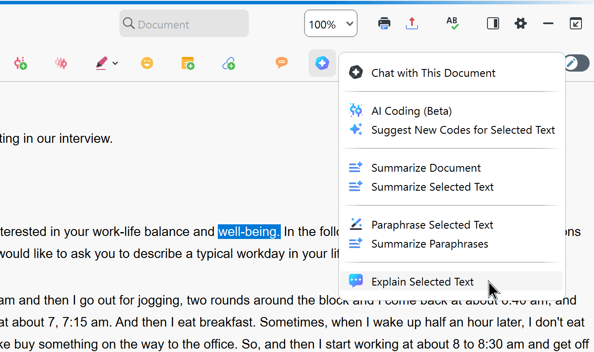The height and width of the screenshot is (352, 594).
Task: Insert an internal document link
Action: (229, 63)
